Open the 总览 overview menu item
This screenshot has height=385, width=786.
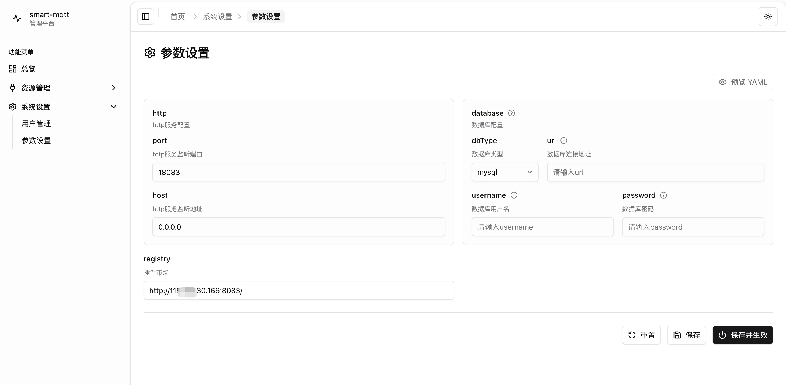pos(28,69)
